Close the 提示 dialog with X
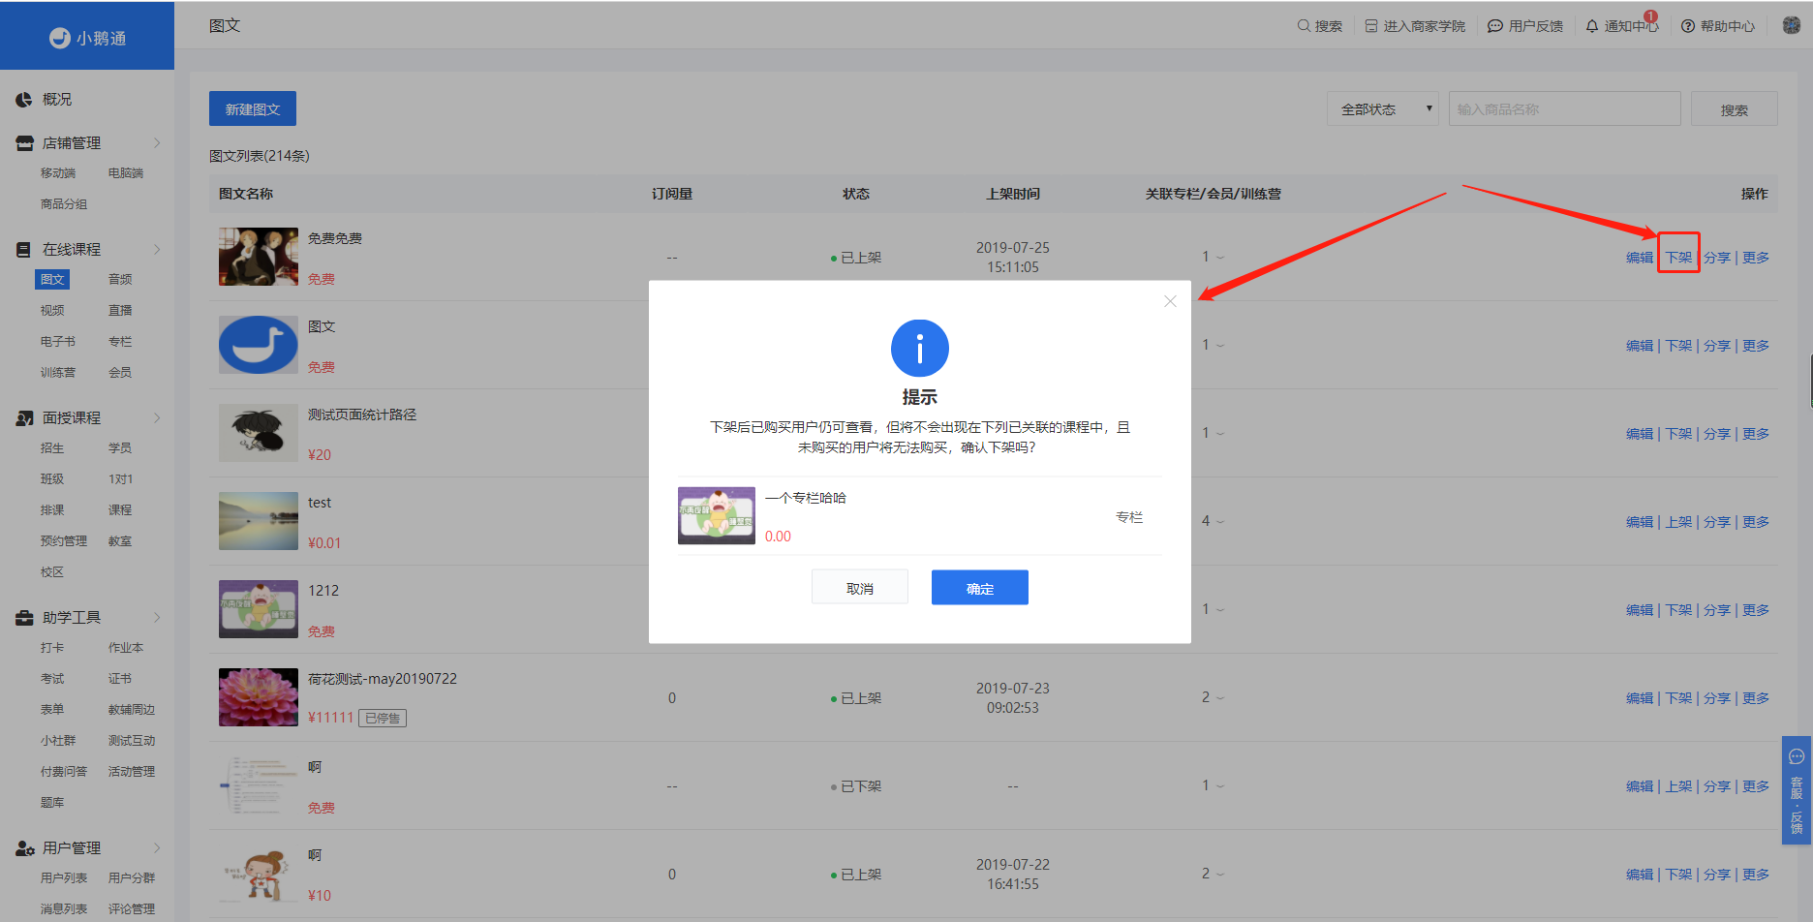1813x922 pixels. pyautogui.click(x=1170, y=301)
